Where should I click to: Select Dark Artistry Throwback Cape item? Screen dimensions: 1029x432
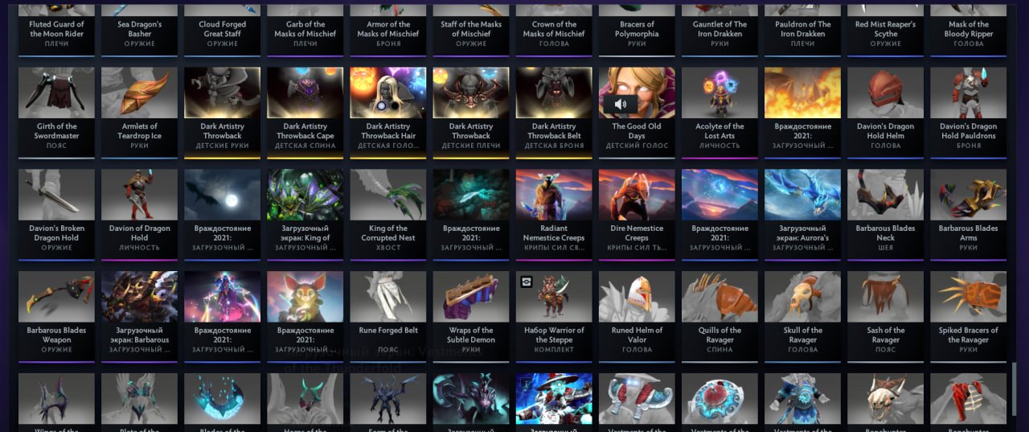click(x=305, y=112)
